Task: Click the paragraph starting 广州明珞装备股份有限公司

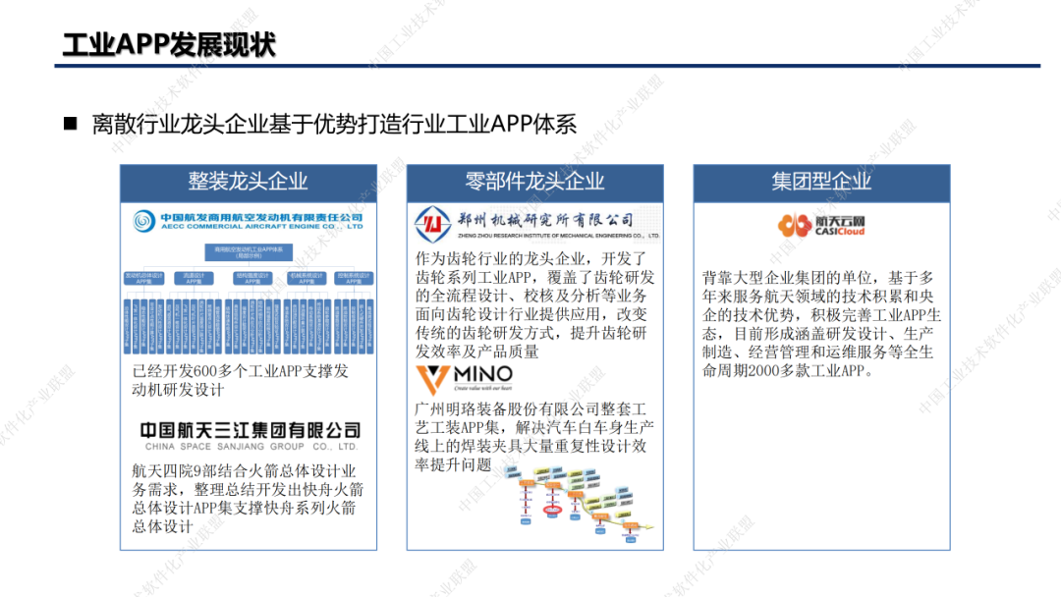Action: 534,437
